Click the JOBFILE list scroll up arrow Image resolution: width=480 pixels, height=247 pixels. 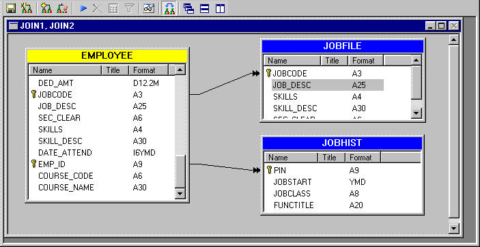click(x=416, y=60)
